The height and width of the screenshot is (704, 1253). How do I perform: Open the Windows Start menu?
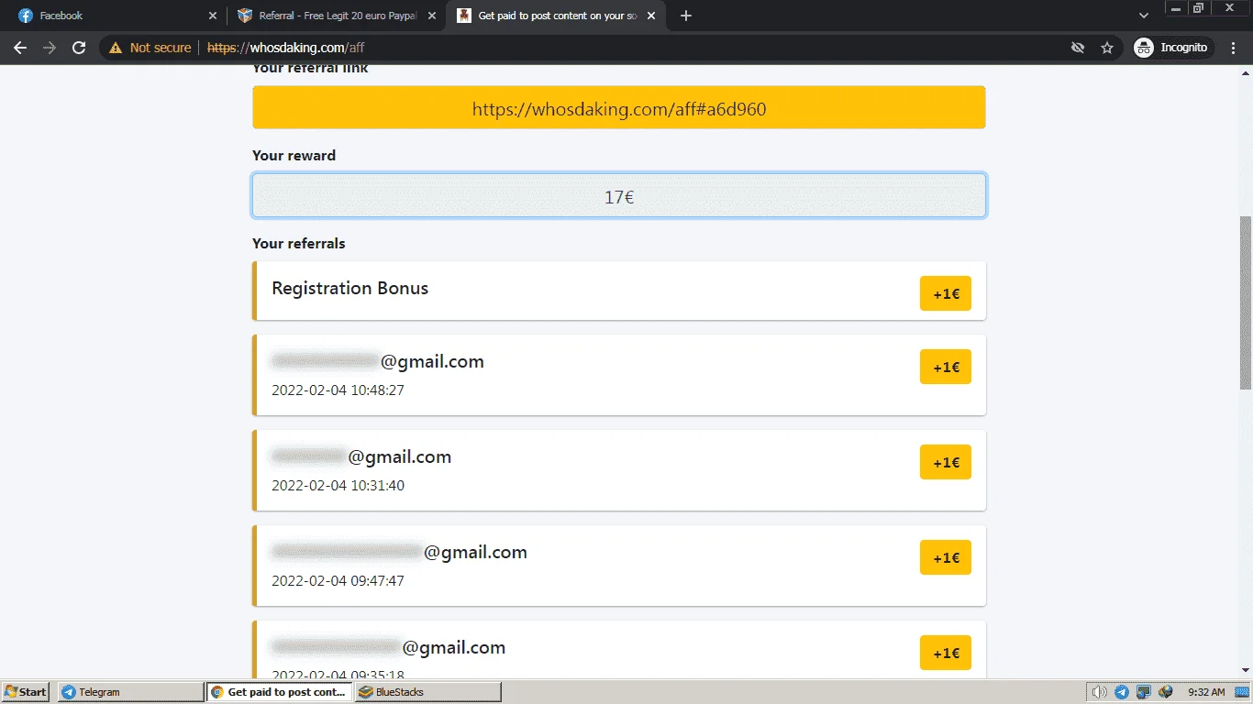coord(26,692)
